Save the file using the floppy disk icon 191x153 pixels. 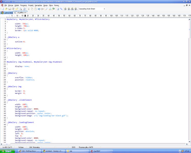click(9, 9)
